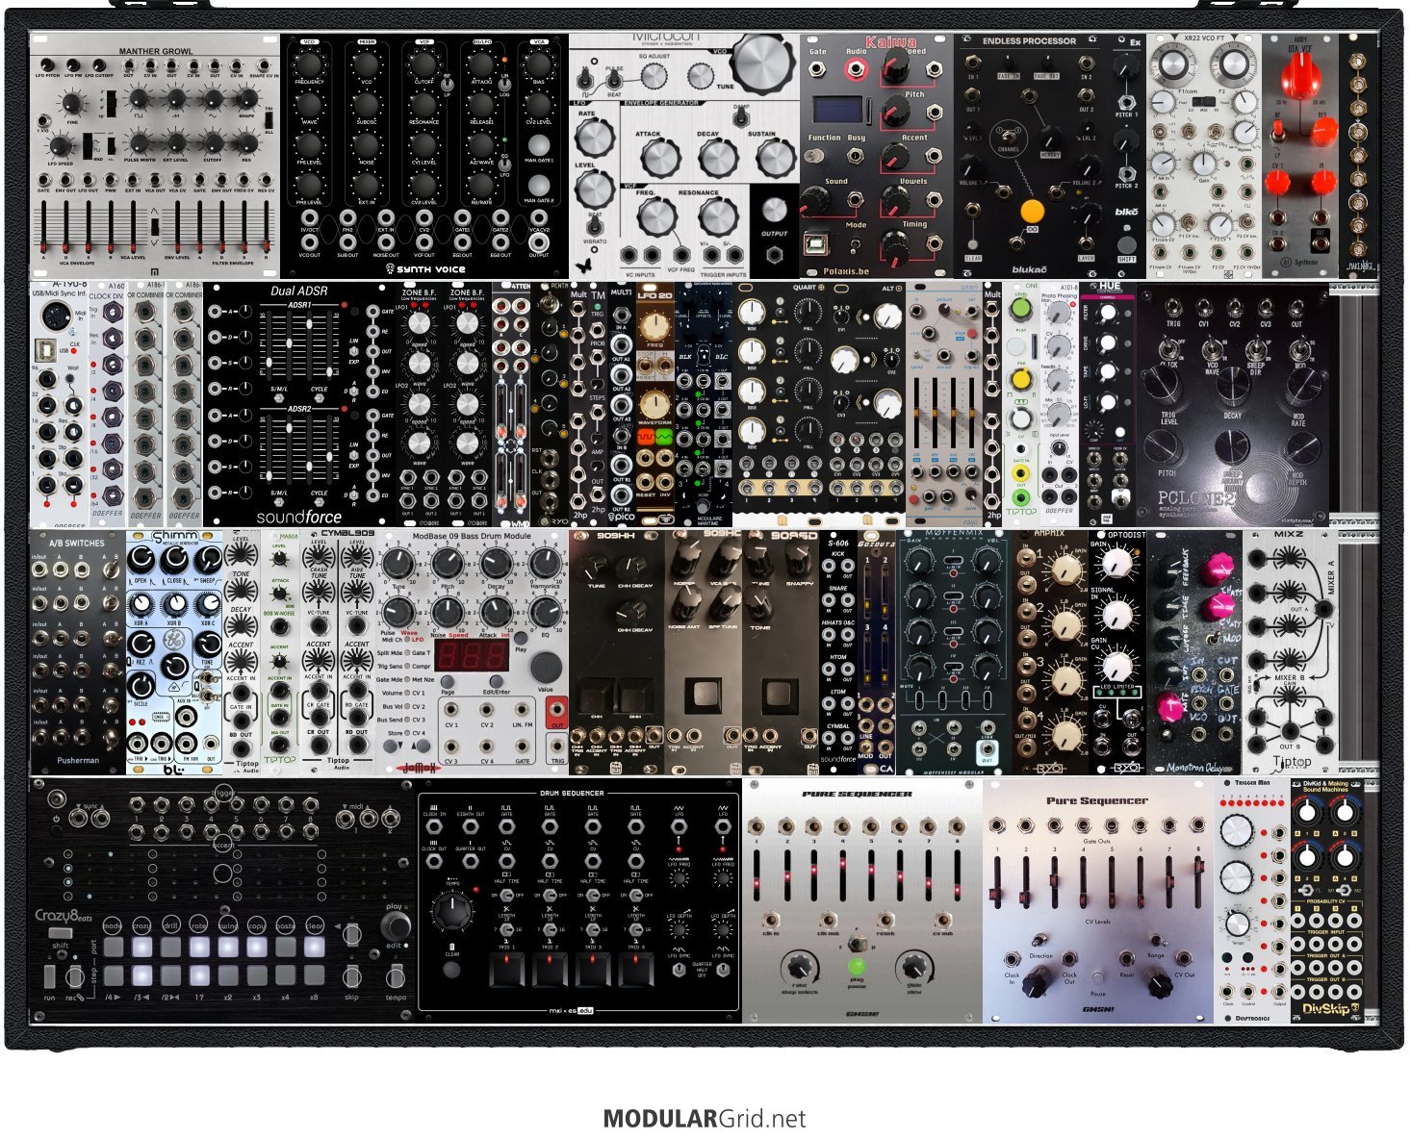This screenshot has width=1411, height=1139.
Task: Click CV Levels slider 1 on Pure Sequencer
Action: [x=997, y=883]
